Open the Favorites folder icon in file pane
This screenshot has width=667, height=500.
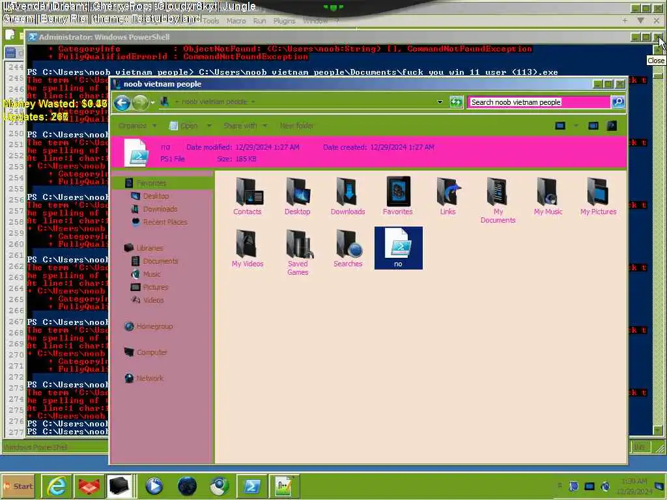tap(398, 197)
